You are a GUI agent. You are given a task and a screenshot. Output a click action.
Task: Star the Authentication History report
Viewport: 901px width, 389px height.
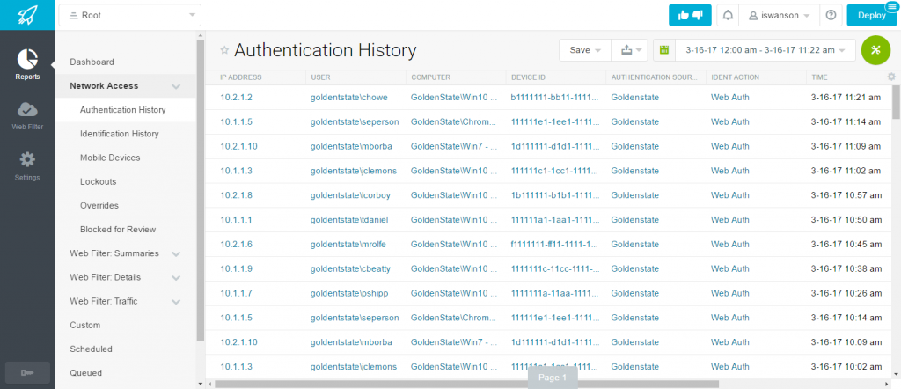tap(224, 50)
